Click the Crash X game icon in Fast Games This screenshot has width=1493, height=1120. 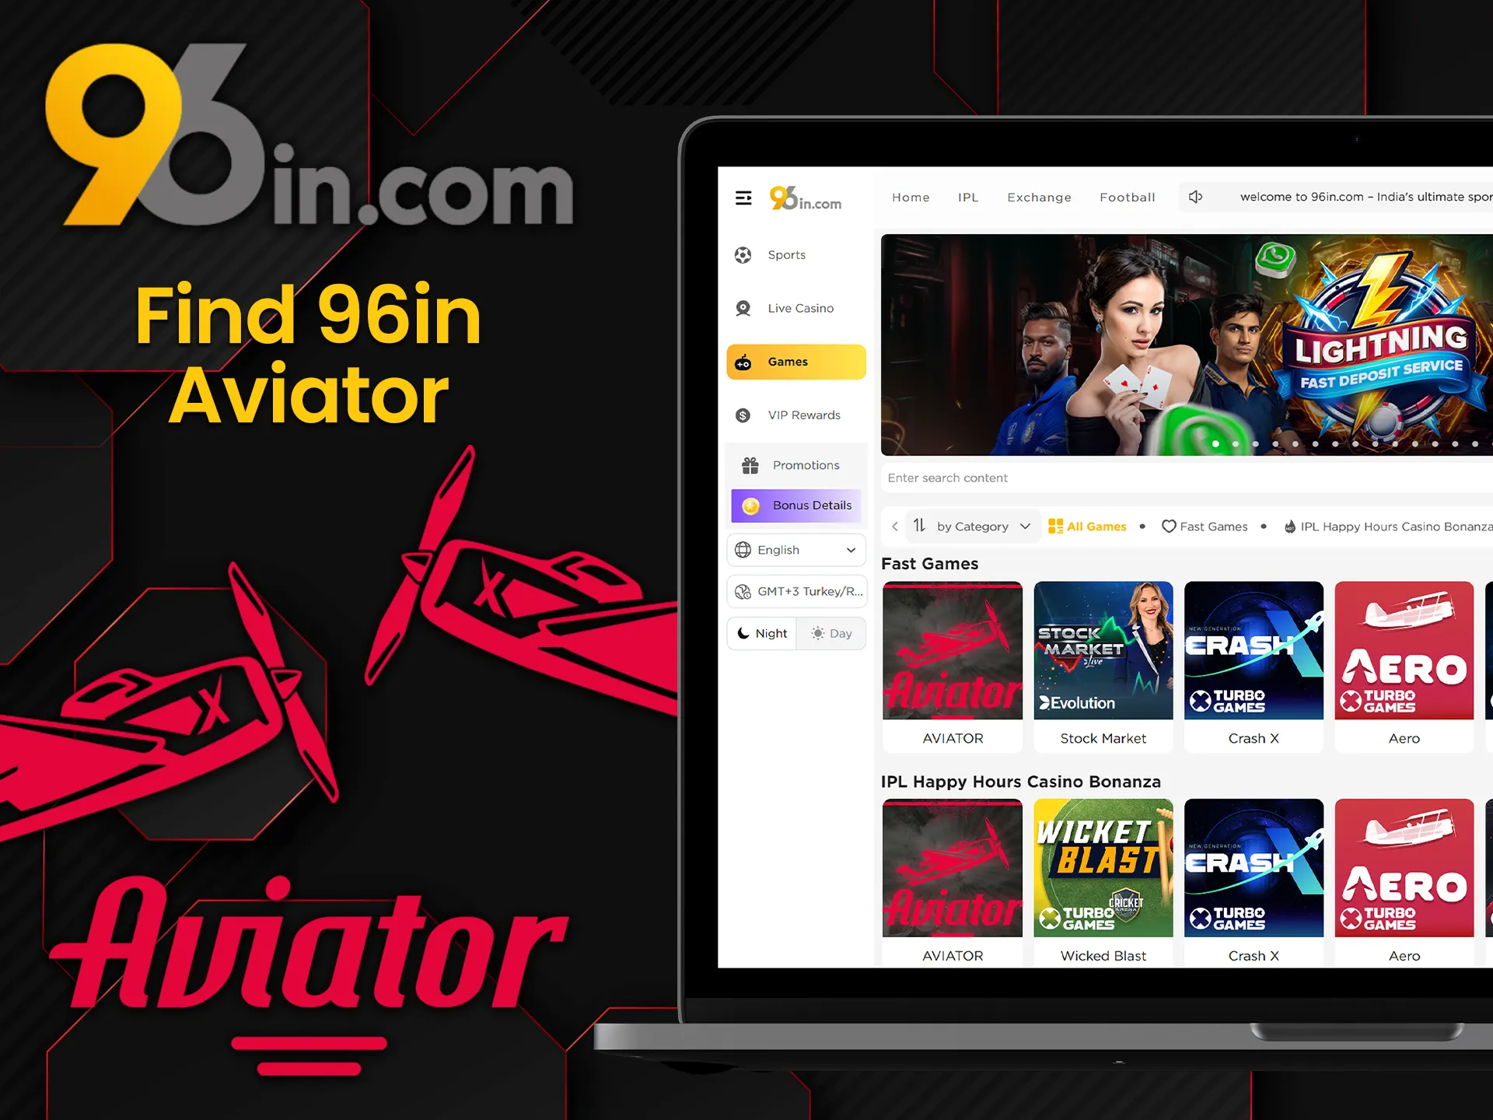point(1272,660)
